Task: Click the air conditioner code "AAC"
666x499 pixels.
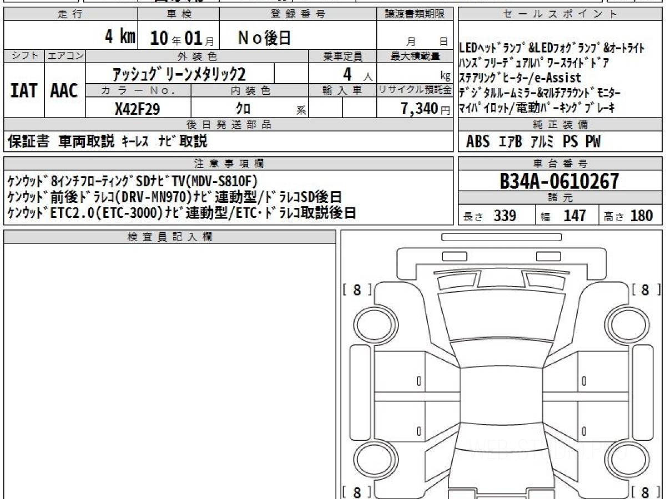Action: (x=64, y=90)
